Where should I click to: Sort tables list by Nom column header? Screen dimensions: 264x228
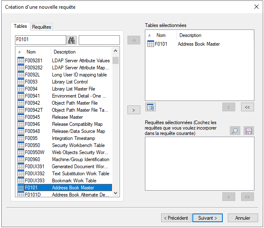click(34, 52)
